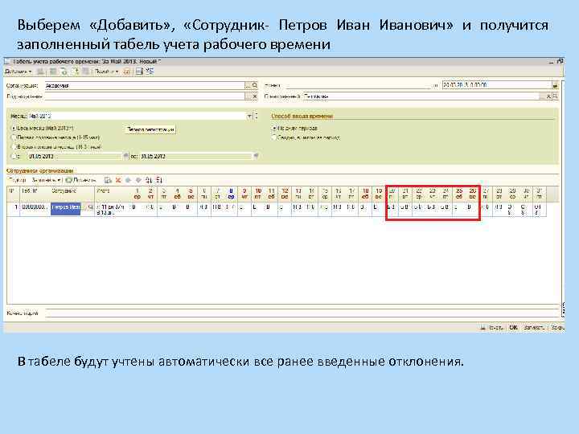The image size is (579, 434).
Task: Click the Итого column header
Action: pyautogui.click(x=113, y=194)
